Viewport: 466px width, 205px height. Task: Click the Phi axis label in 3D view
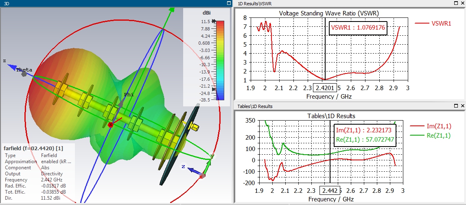[129, 95]
